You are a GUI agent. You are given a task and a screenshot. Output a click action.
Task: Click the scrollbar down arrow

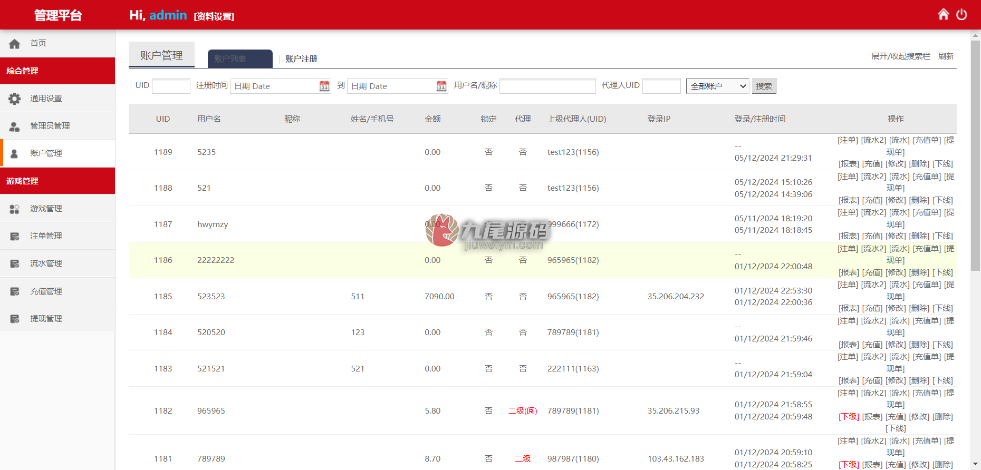coord(975,464)
